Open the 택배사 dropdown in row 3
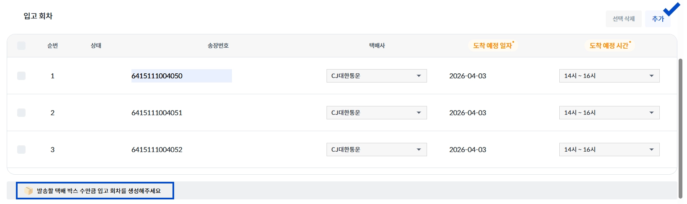The image size is (687, 204). [376, 150]
